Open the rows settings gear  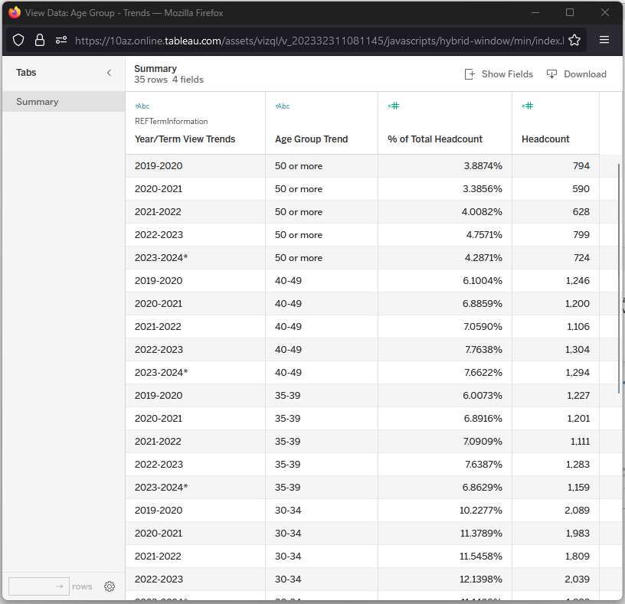110,586
